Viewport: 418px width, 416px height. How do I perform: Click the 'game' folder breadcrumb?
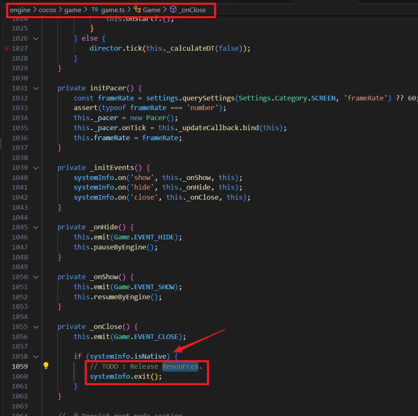pos(72,10)
